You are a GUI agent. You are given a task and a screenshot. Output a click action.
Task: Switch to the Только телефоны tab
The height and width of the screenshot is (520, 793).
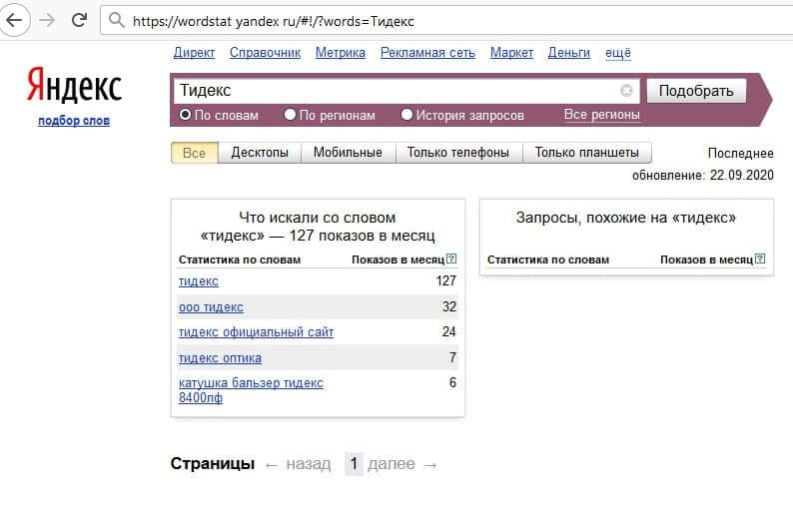(x=458, y=153)
